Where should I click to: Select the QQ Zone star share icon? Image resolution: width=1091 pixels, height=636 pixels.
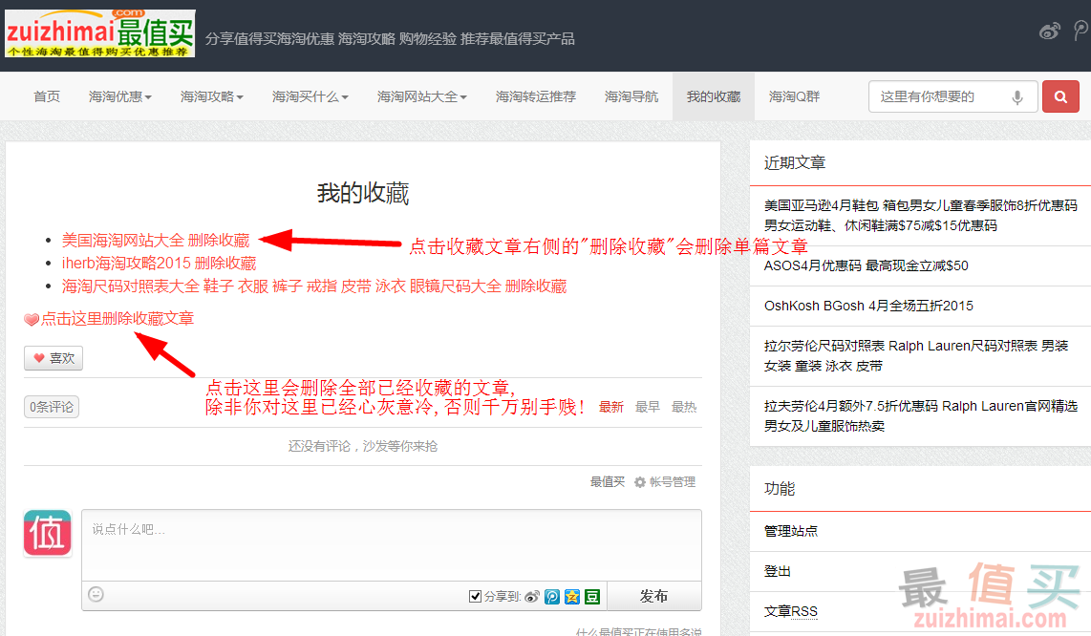tap(572, 596)
